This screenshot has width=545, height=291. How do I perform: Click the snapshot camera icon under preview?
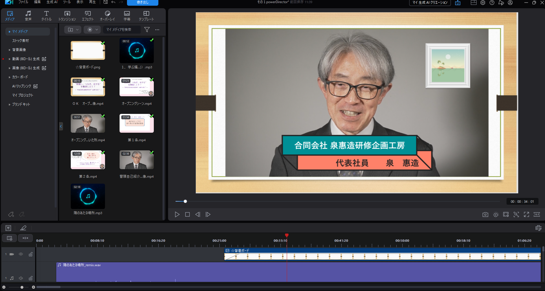(x=485, y=215)
